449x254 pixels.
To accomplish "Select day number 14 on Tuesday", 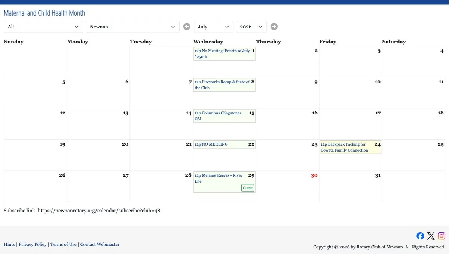I will point(189,113).
